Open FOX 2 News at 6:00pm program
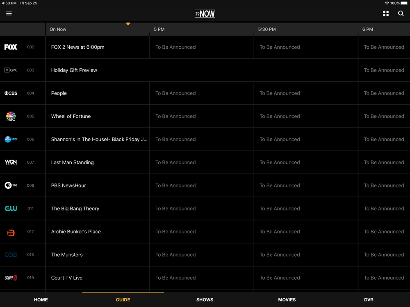Image resolution: width=410 pixels, height=307 pixels. 98,47
